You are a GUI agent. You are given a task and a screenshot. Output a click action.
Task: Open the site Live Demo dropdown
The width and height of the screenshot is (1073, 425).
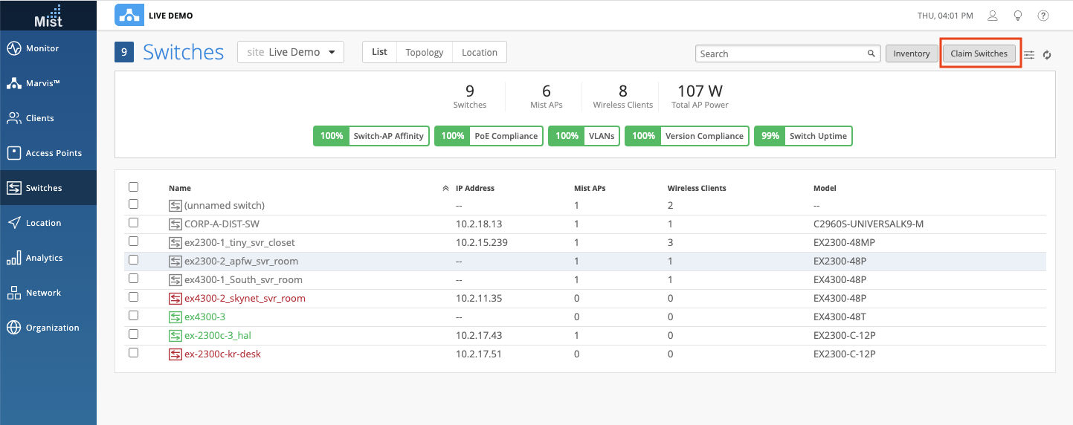[x=291, y=52]
